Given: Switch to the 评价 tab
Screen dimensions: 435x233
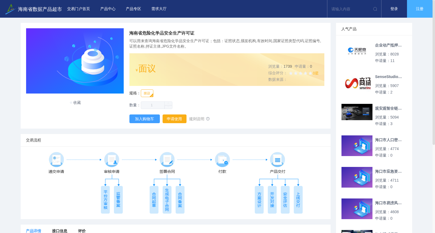Looking at the screenshot, I should [82, 231].
